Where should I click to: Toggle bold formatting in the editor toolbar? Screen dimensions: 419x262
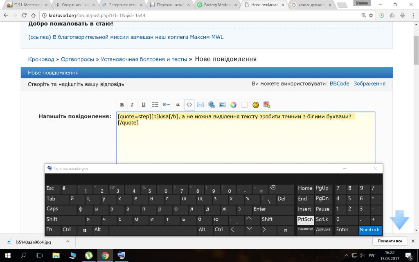[x=122, y=105]
